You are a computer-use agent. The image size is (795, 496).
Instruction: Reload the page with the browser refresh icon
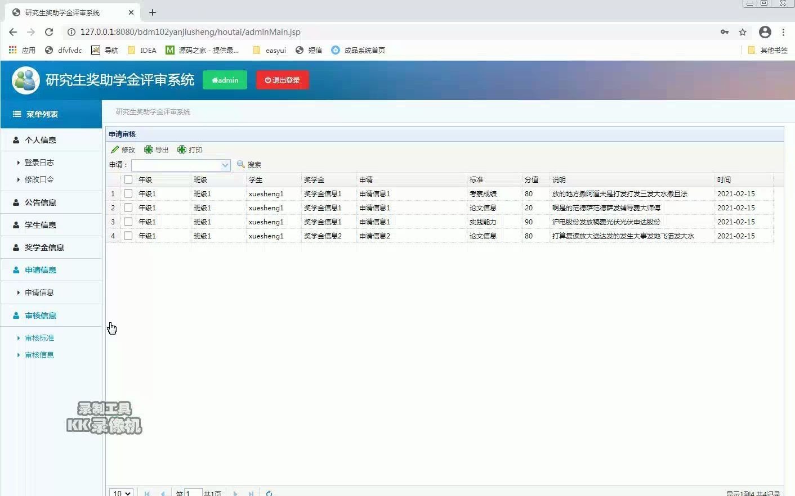[x=49, y=32]
